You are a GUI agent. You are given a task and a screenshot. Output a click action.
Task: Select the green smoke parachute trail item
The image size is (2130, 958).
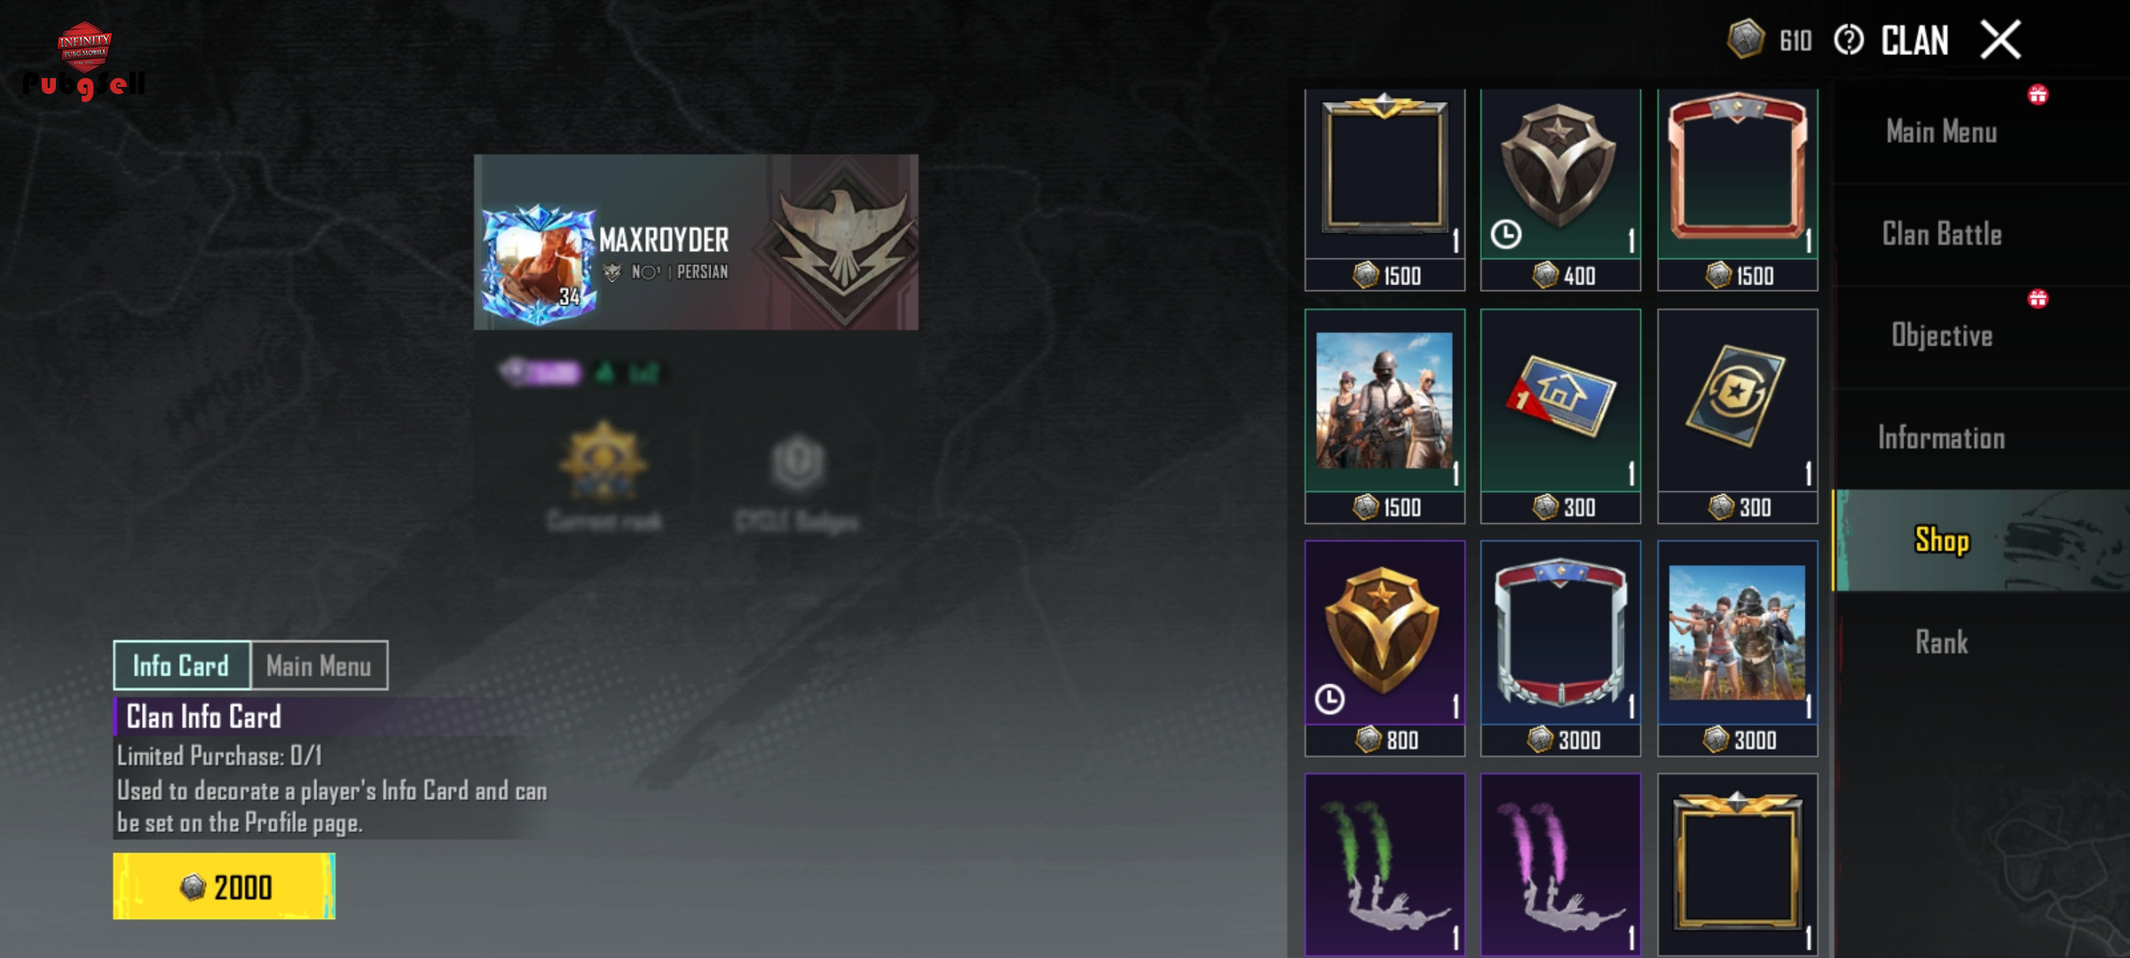point(1384,865)
